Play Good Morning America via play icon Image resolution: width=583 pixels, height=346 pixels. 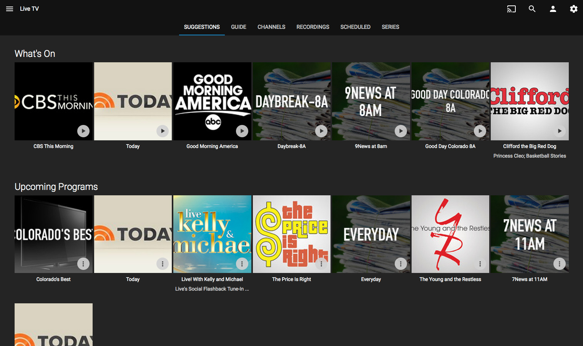tap(242, 131)
